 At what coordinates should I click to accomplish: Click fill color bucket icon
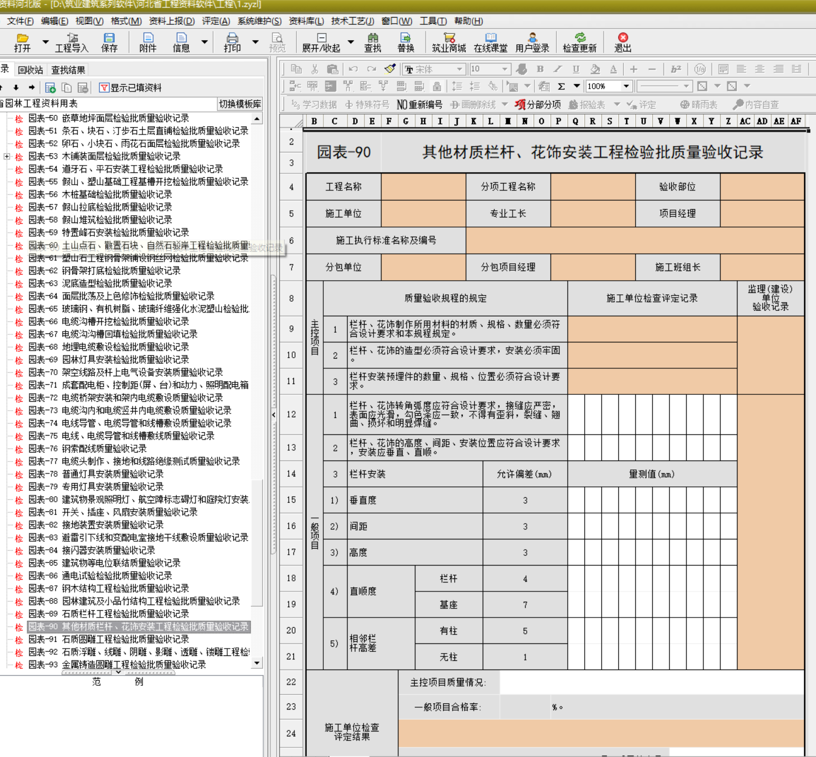(x=595, y=69)
